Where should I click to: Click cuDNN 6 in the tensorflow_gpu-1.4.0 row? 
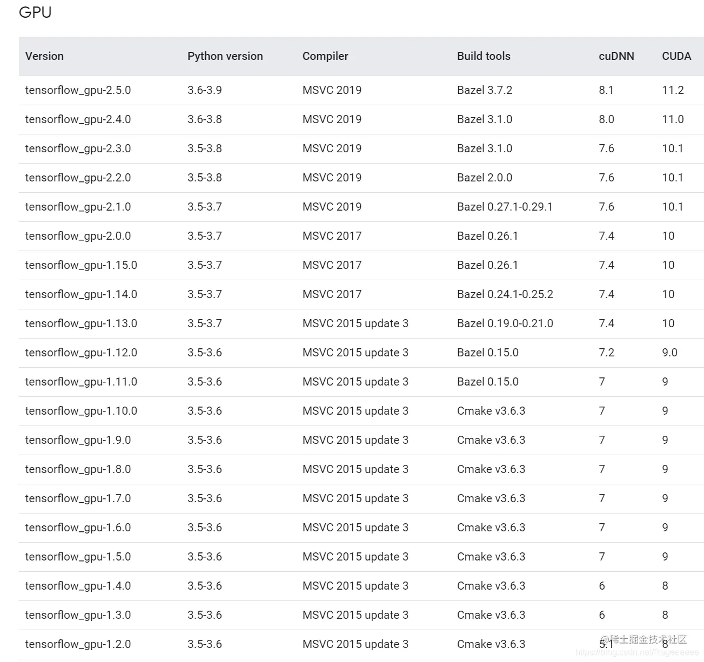coord(602,586)
